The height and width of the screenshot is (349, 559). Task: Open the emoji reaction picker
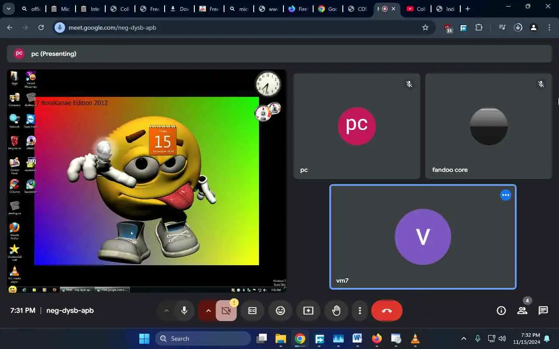(x=280, y=311)
